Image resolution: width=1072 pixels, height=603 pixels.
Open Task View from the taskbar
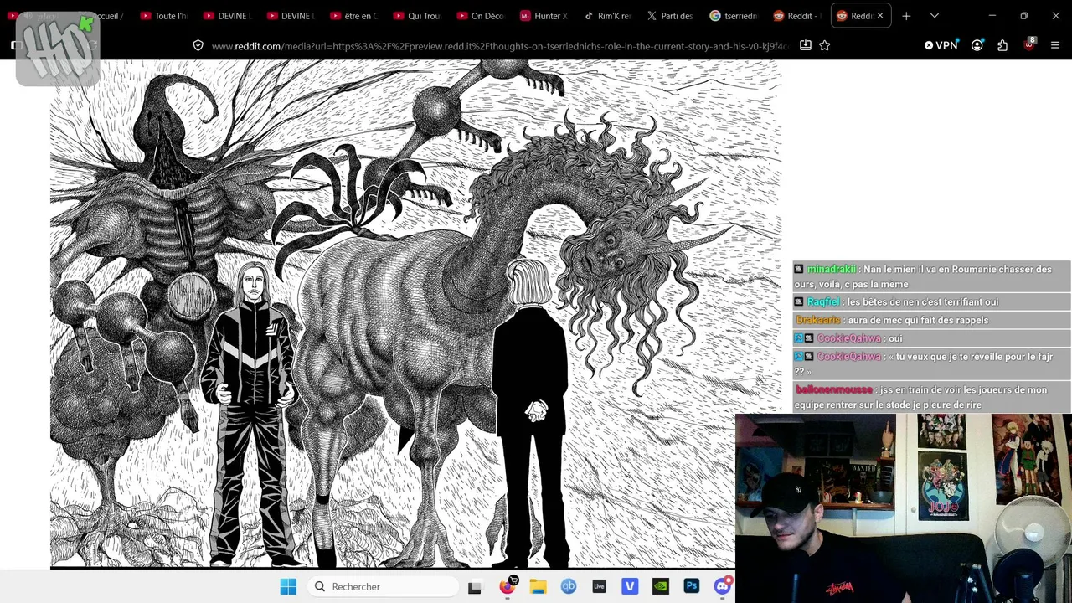click(x=475, y=587)
